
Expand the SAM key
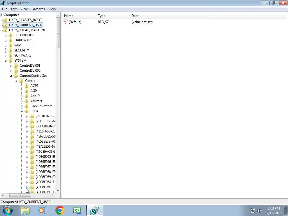click(x=6, y=45)
